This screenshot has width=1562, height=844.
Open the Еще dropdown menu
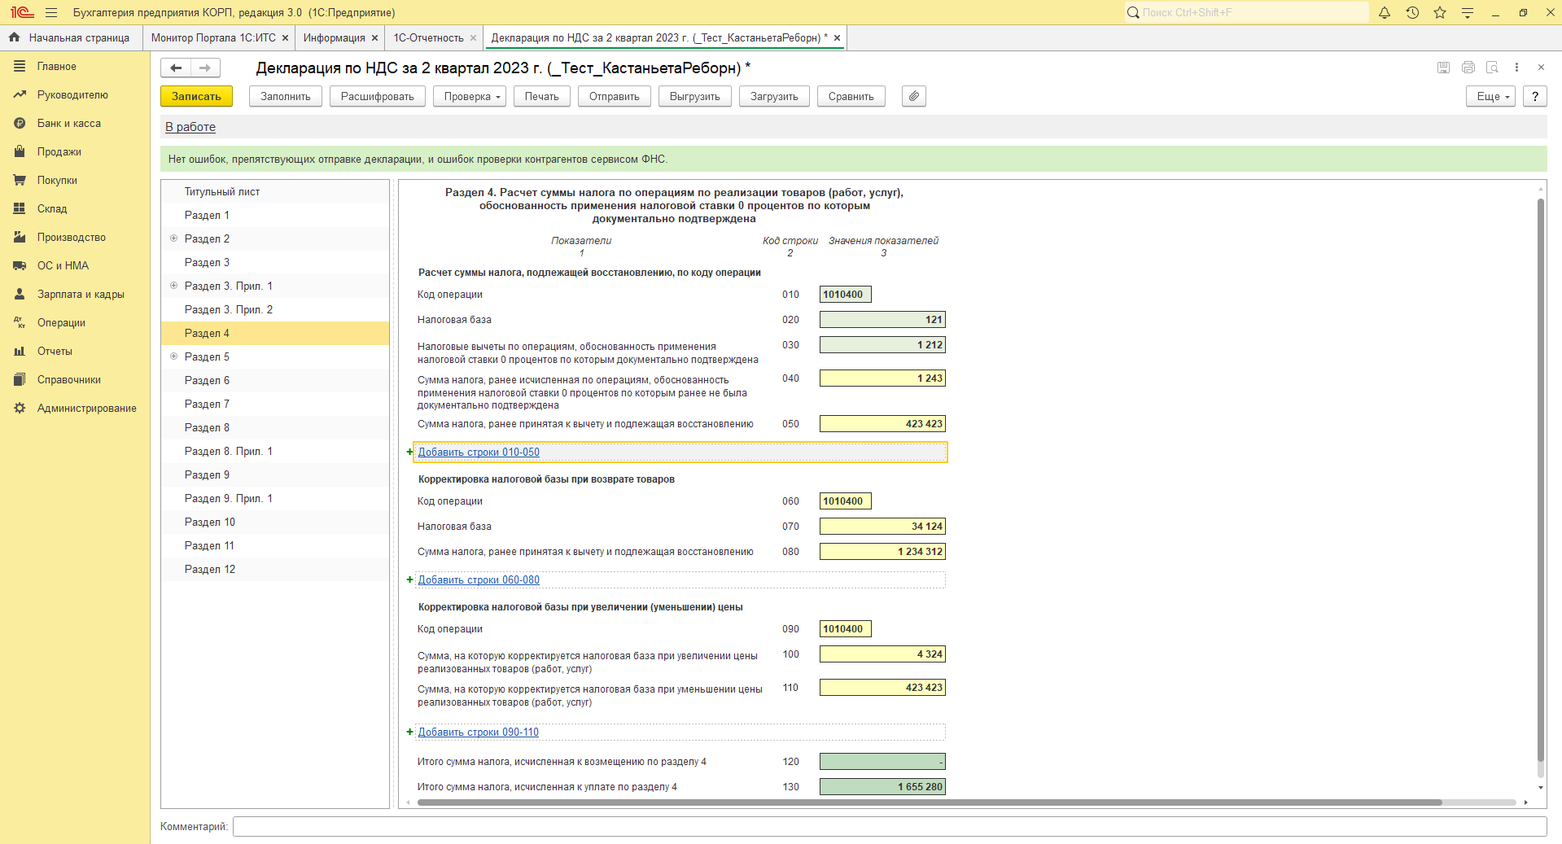[1491, 96]
